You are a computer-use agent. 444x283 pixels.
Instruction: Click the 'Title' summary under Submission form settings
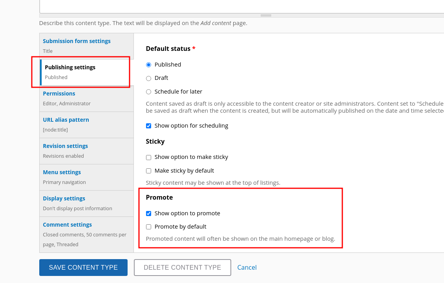coord(48,51)
